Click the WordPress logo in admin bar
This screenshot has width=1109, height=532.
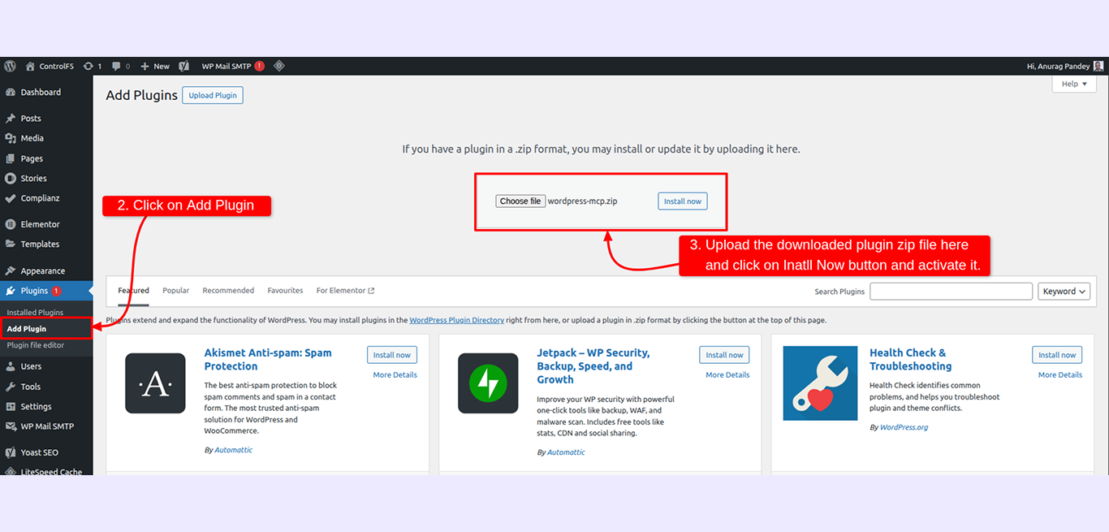(x=10, y=66)
